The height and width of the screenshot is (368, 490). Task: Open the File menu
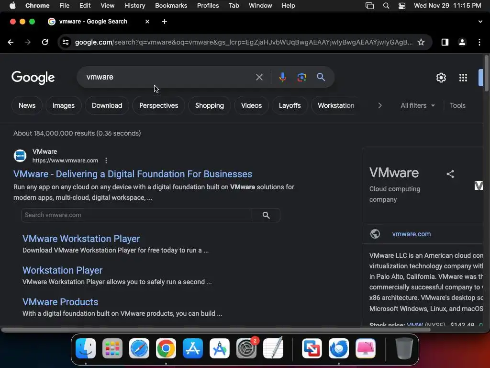(x=65, y=6)
